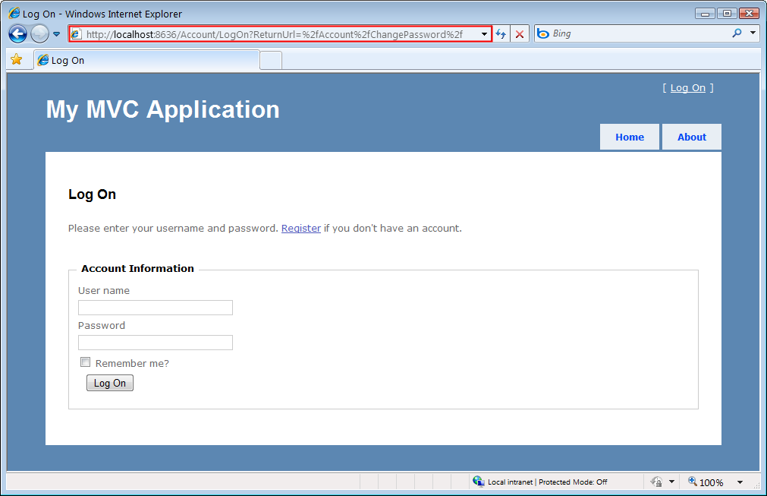This screenshot has height=496, width=767.
Task: Stop page loading with the red X icon
Action: coord(519,33)
